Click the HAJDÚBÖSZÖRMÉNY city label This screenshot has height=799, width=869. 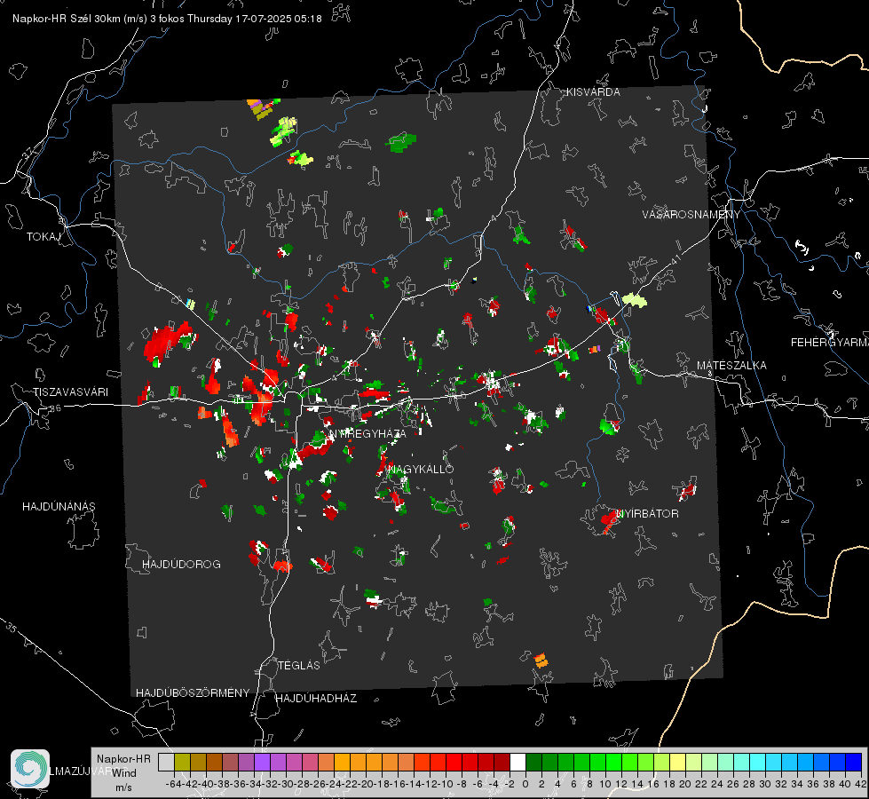(x=193, y=693)
